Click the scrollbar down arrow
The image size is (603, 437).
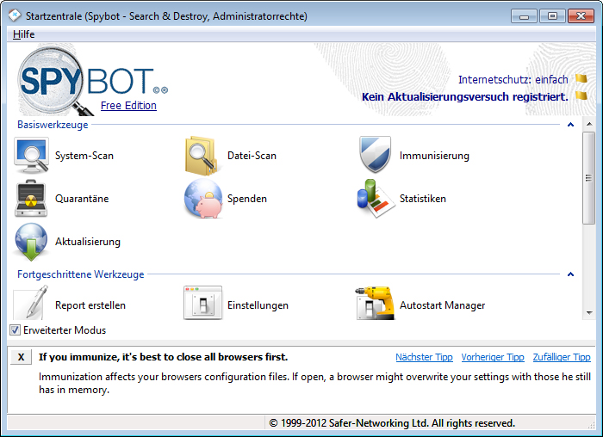[x=588, y=312]
